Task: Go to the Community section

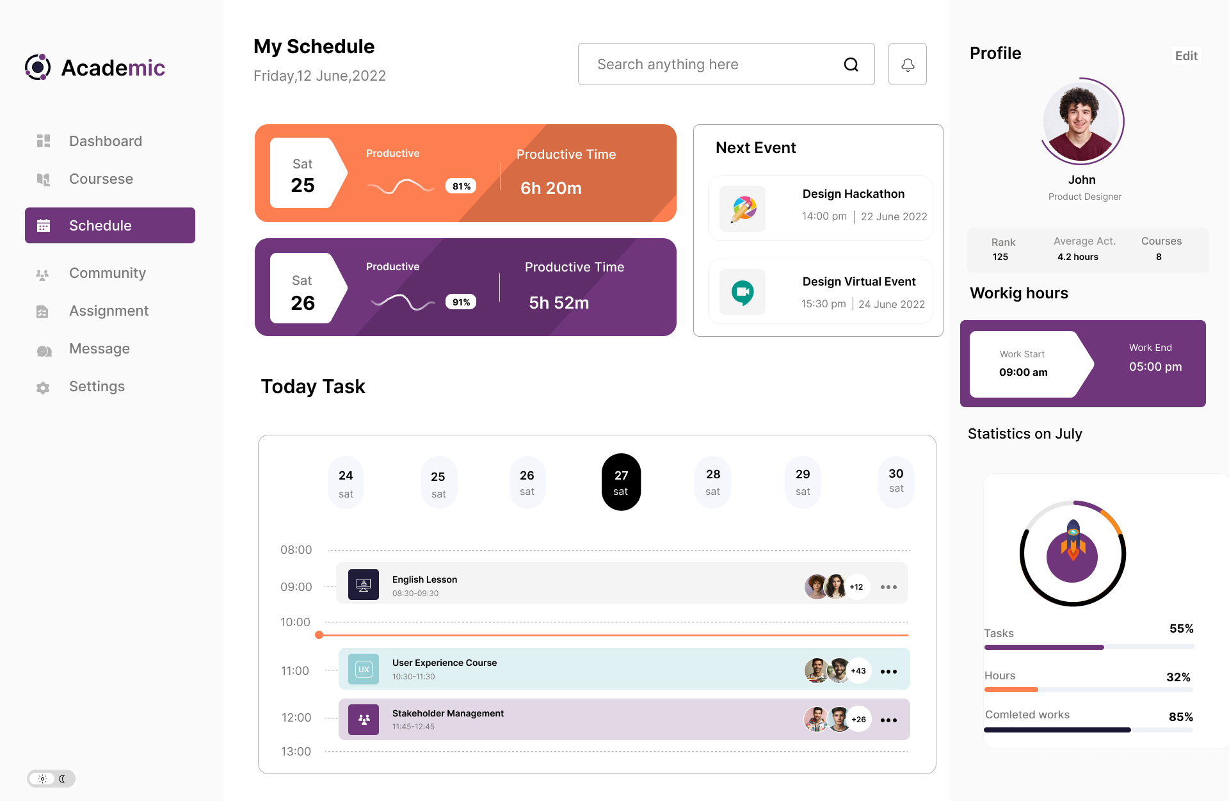Action: pyautogui.click(x=108, y=273)
